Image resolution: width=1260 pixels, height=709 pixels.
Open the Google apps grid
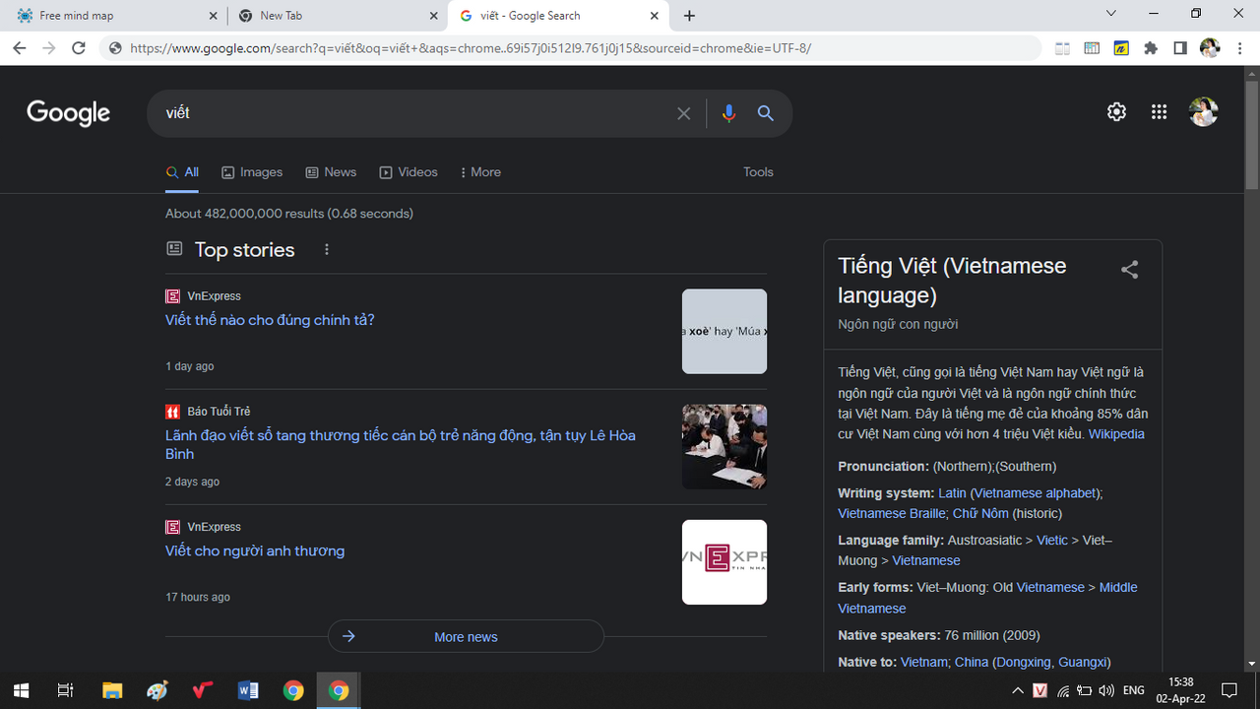coord(1159,112)
